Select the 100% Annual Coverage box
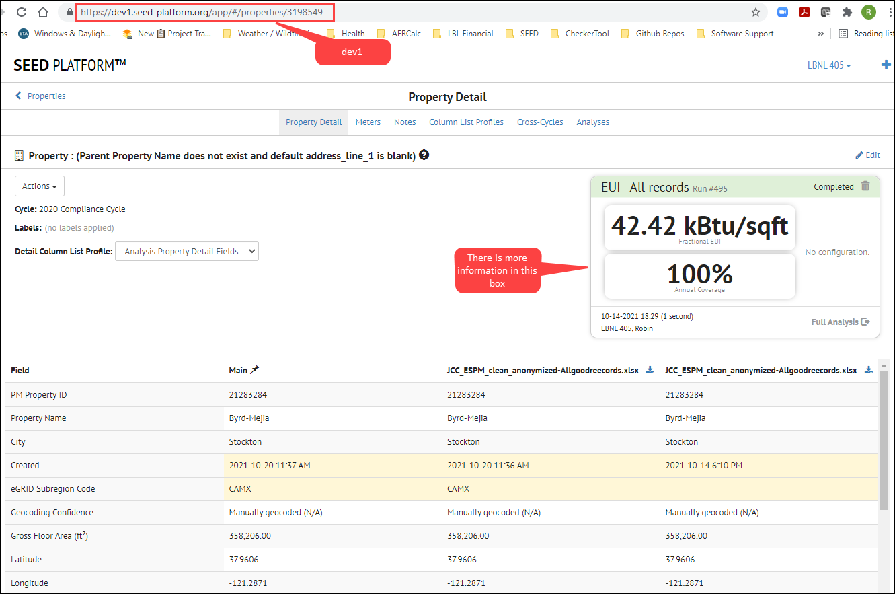Viewport: 895px width, 594px height. click(x=699, y=276)
